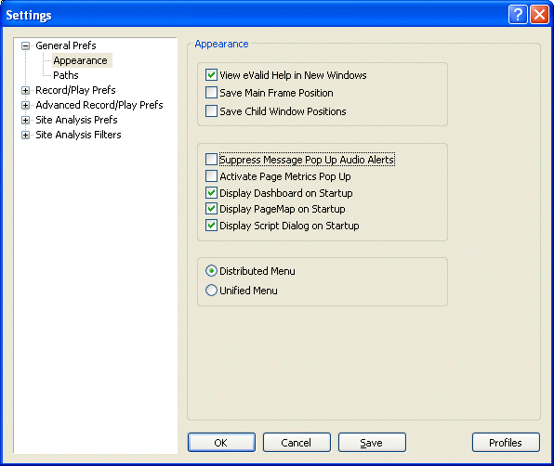This screenshot has width=554, height=466.
Task: Click the OK button
Action: (221, 443)
